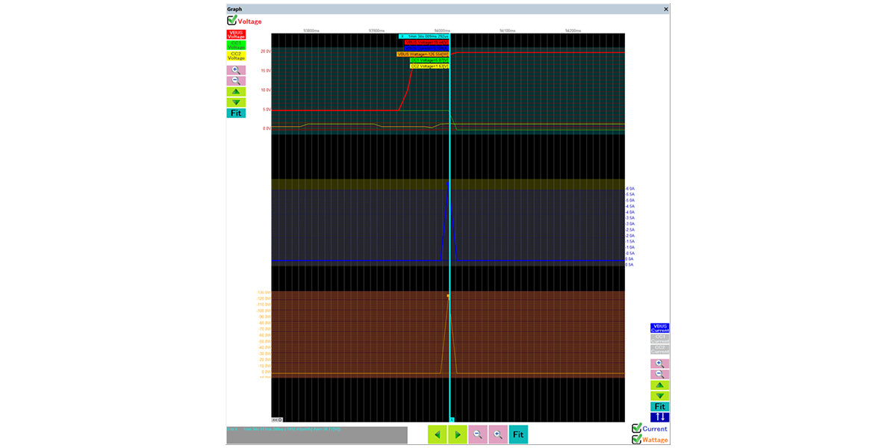This screenshot has width=896, height=448.
Task: Toggle the Current graph checkbox
Action: [637, 429]
